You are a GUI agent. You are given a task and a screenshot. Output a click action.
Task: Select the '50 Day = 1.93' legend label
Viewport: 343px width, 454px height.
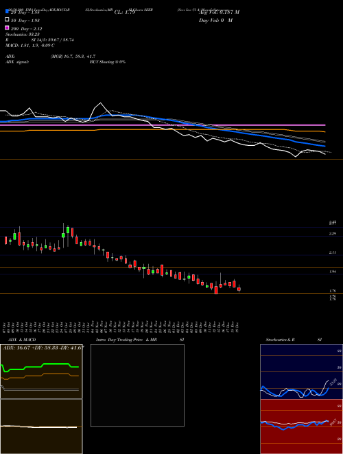coord(25,21)
